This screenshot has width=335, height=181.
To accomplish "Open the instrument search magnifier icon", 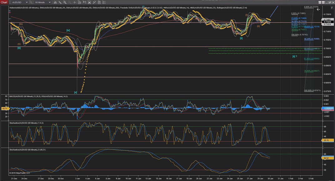I will tap(31, 2).
